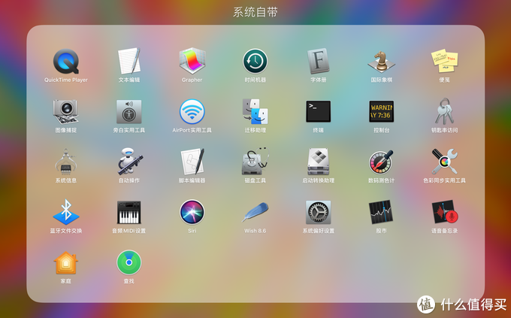Open 旁白实用工具 VoiceOver utility
Screen dimensions: 511x318
click(x=129, y=111)
